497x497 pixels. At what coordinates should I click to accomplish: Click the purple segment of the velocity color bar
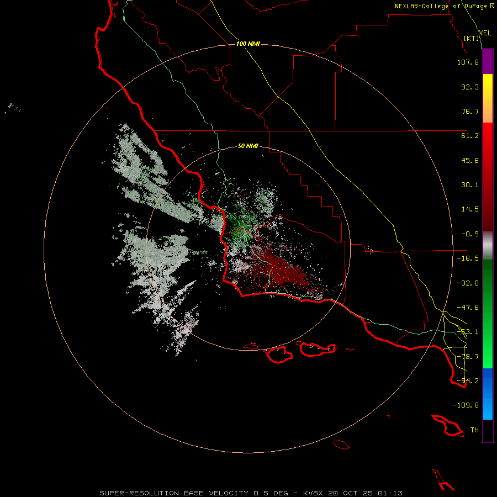(x=488, y=61)
